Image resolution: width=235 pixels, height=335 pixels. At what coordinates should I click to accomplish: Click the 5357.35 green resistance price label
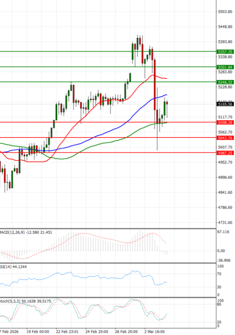point(225,52)
